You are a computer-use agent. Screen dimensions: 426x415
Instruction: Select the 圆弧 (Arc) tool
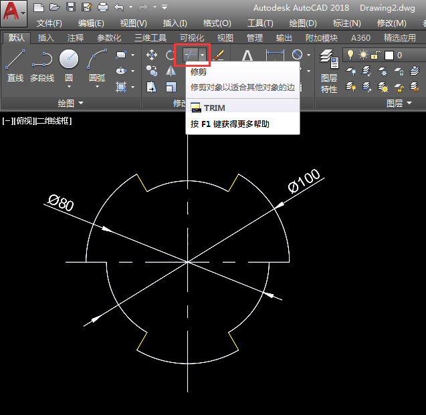point(97,66)
